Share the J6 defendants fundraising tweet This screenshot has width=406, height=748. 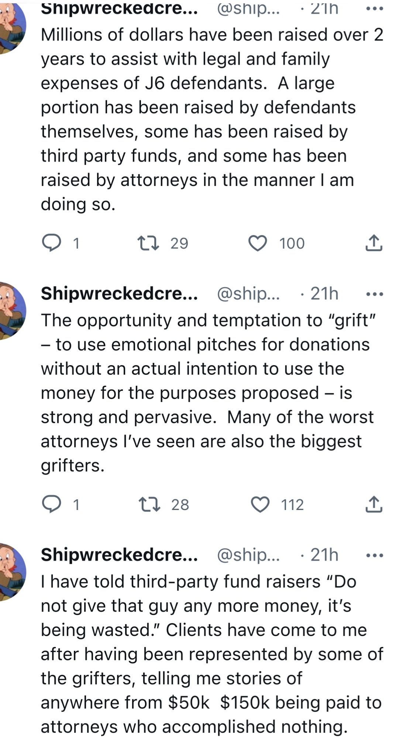374,243
